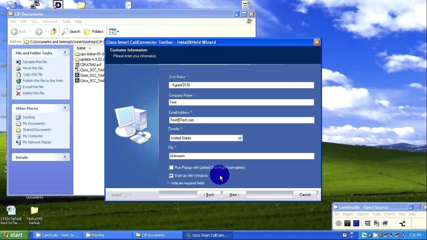
Task: Close the InstallShield Wizard window
Action: [x=317, y=42]
